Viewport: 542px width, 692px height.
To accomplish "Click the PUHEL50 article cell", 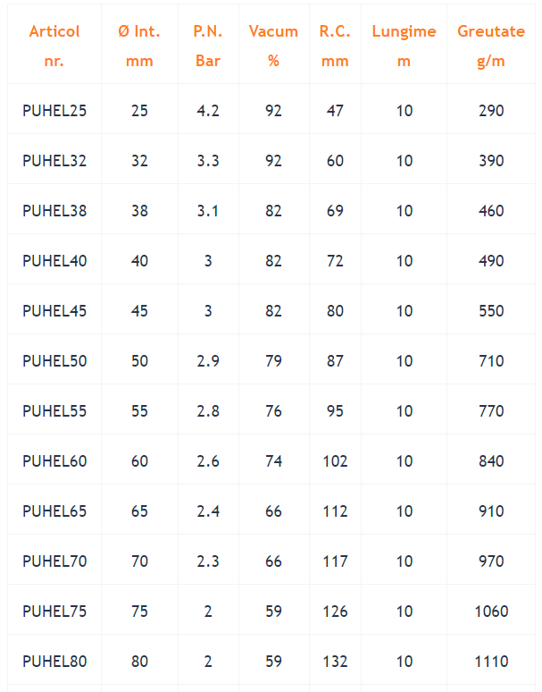I will 54,361.
